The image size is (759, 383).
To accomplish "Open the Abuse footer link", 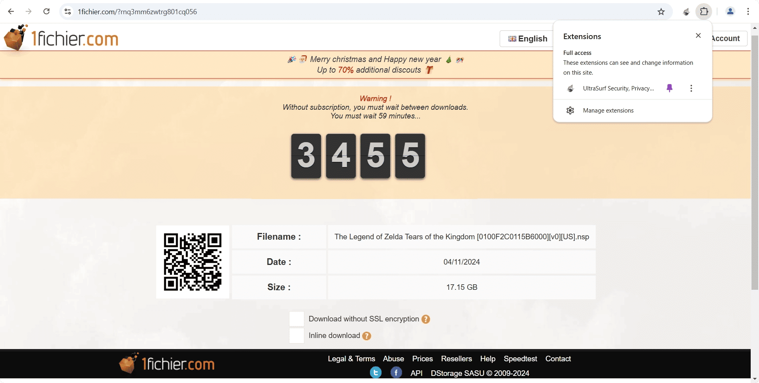I will point(393,359).
